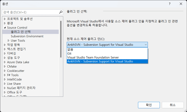Select the Office 도구 tree item
This screenshot has height=112, width=187.
(x=14, y=92)
